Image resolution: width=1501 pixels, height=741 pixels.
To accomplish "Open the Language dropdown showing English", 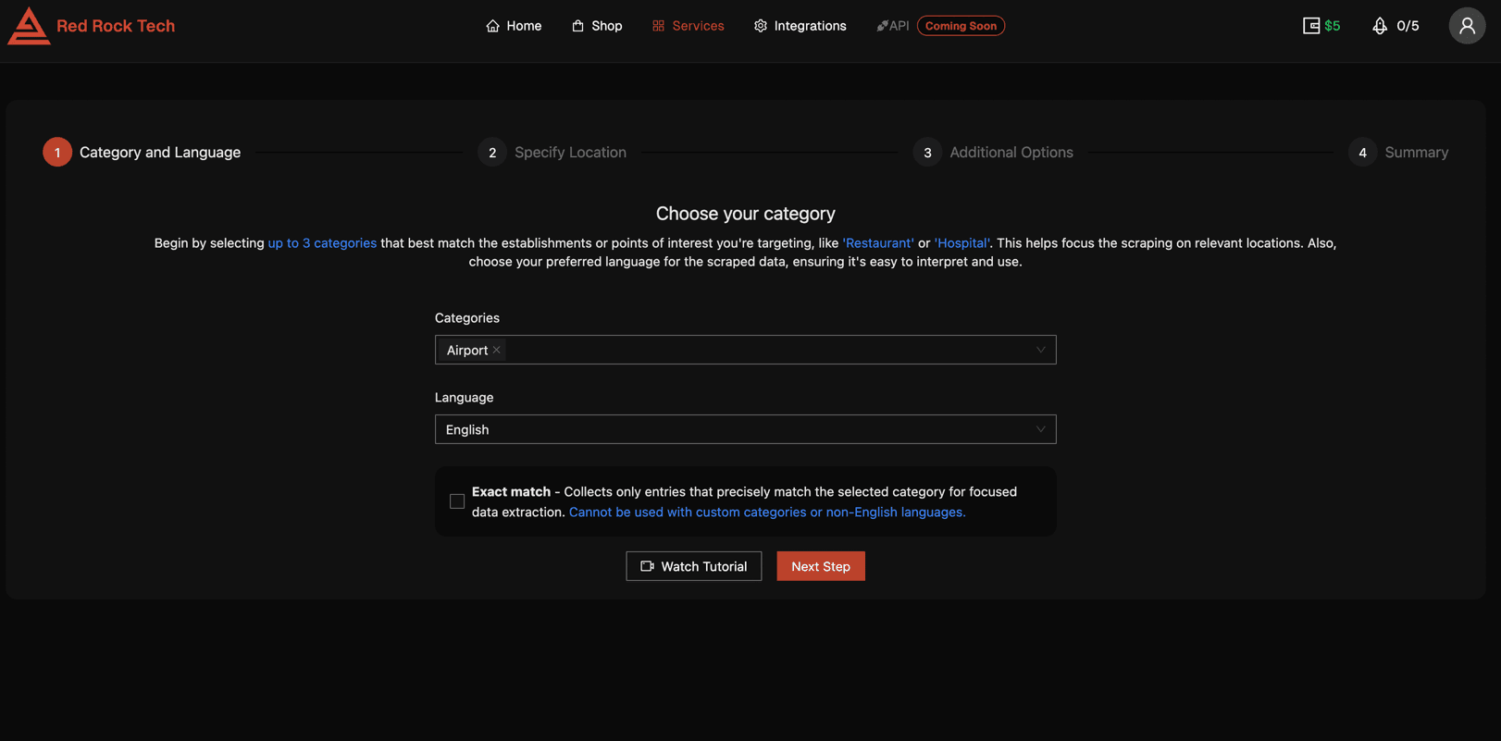I will click(x=745, y=429).
